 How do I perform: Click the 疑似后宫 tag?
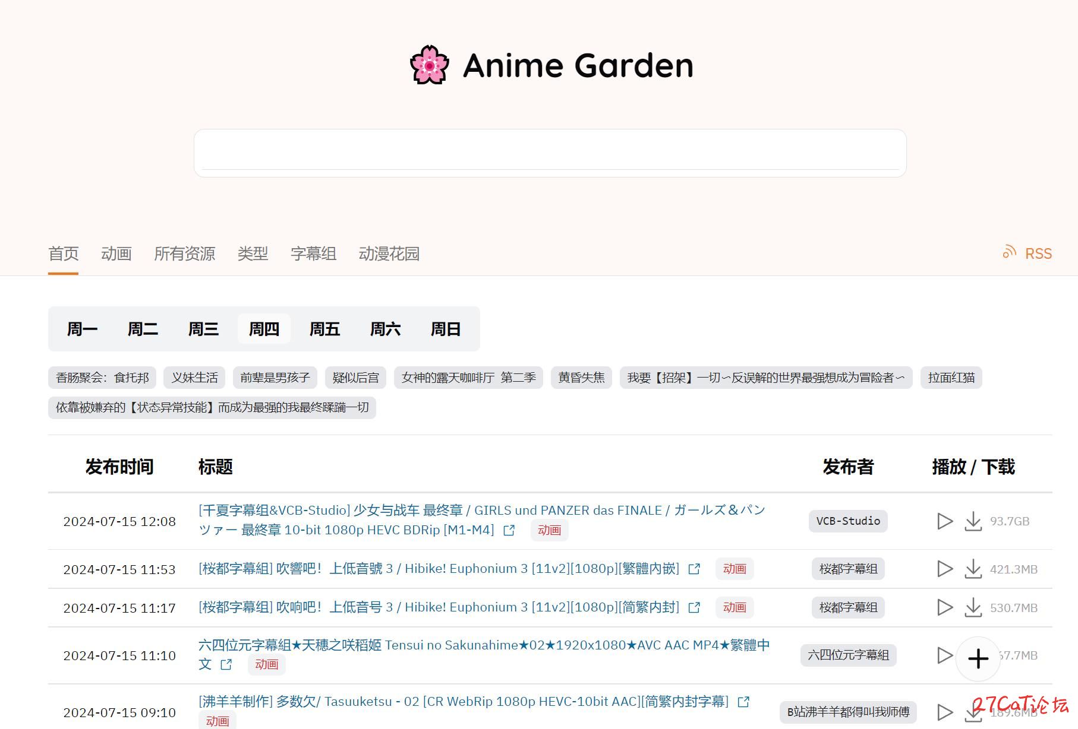[x=355, y=378]
